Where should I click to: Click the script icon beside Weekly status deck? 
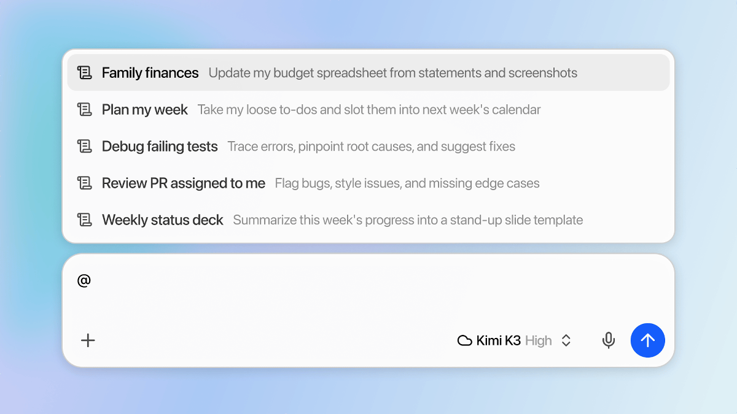(x=84, y=220)
